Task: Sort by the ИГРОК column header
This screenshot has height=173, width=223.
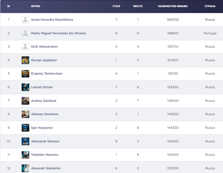Action: [36, 6]
